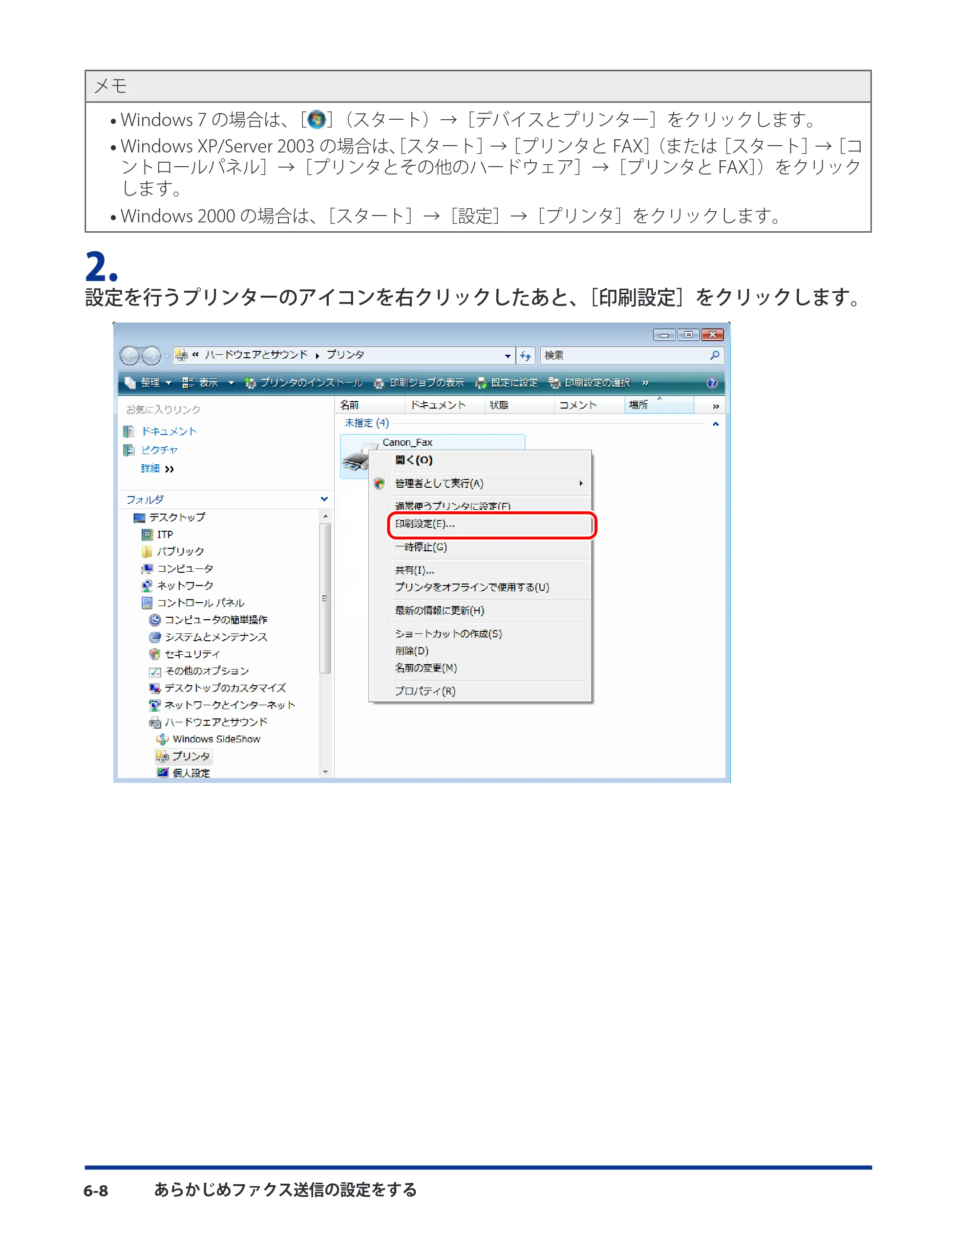Select 最新の情報に更新(H) entry

(x=491, y=610)
